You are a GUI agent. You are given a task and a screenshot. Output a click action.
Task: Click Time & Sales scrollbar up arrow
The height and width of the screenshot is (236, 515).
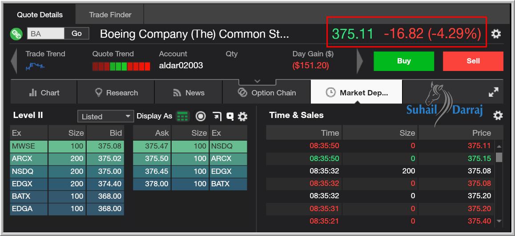pyautogui.click(x=499, y=146)
